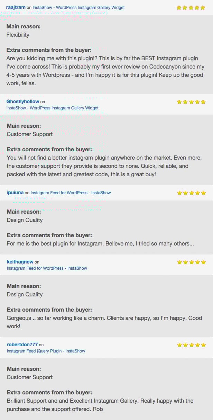Click third star in Ghostlyhollow's rating
This screenshot has height=420, width=213.
click(x=191, y=102)
